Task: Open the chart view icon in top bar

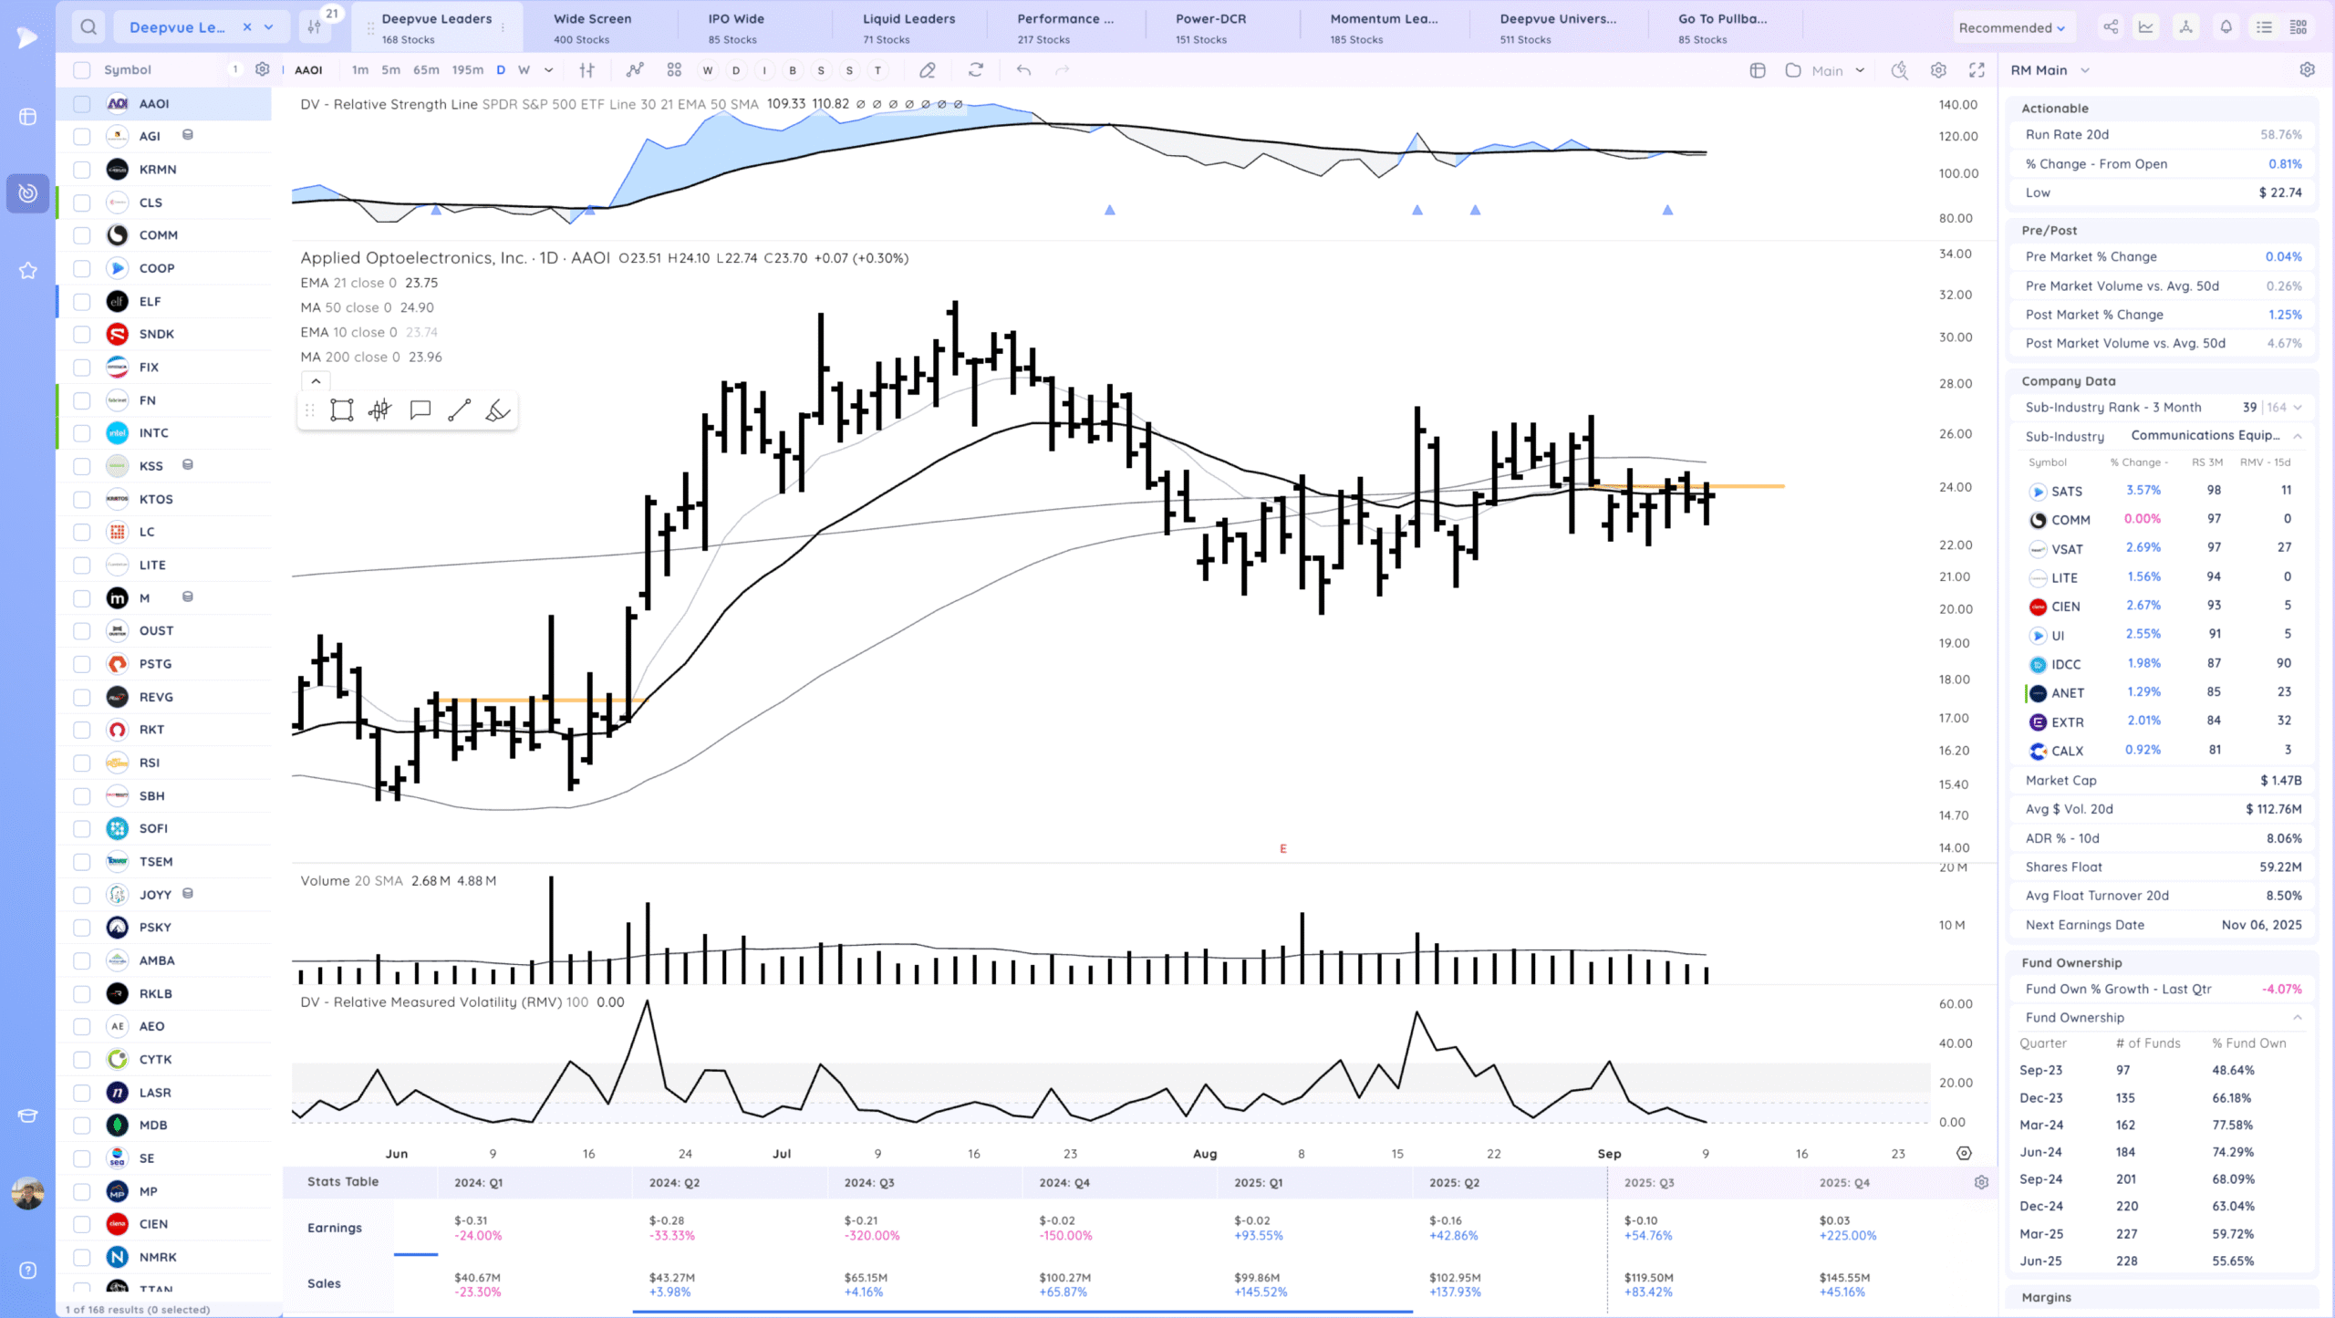Action: click(2146, 27)
